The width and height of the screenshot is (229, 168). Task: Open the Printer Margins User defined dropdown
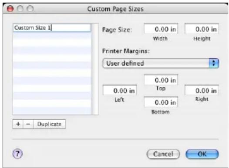161,63
